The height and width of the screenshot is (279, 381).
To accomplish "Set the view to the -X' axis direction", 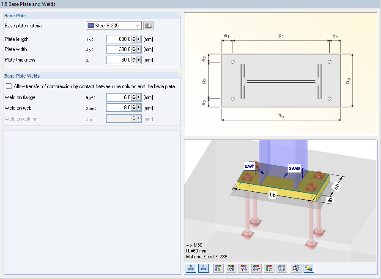I will [231, 268].
